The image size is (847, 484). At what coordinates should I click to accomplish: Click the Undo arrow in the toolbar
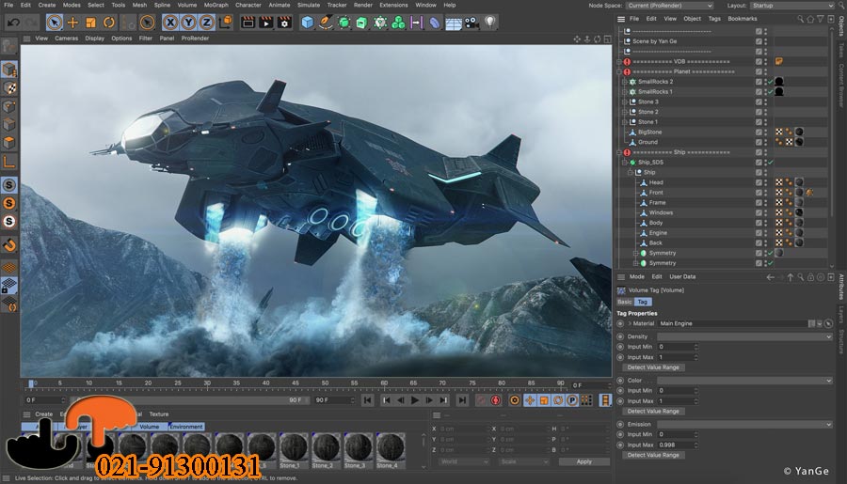point(13,23)
